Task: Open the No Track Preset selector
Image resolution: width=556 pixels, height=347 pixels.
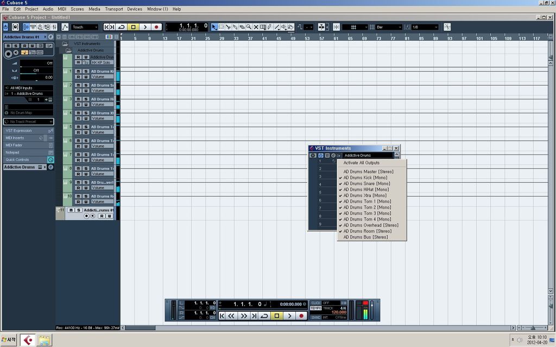Action: pyautogui.click(x=29, y=121)
